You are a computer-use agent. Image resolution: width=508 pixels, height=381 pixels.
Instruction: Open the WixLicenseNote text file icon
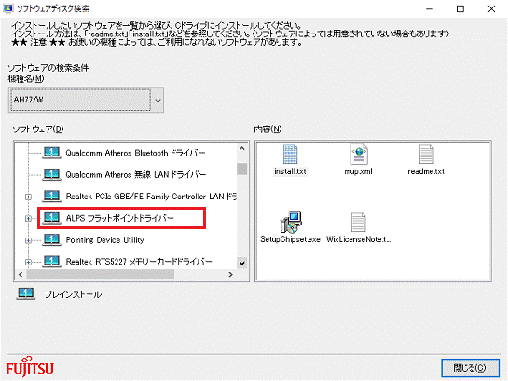click(x=358, y=223)
